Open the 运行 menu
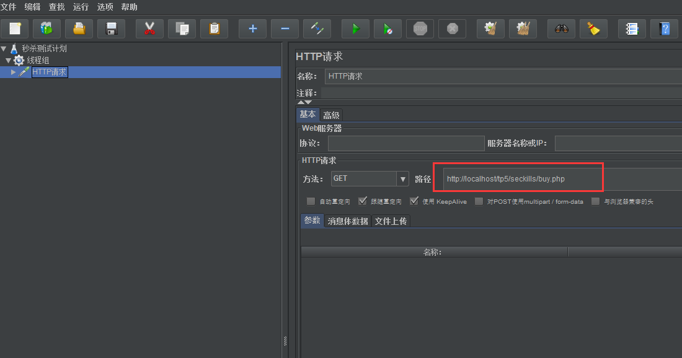This screenshot has width=682, height=358. tap(81, 7)
